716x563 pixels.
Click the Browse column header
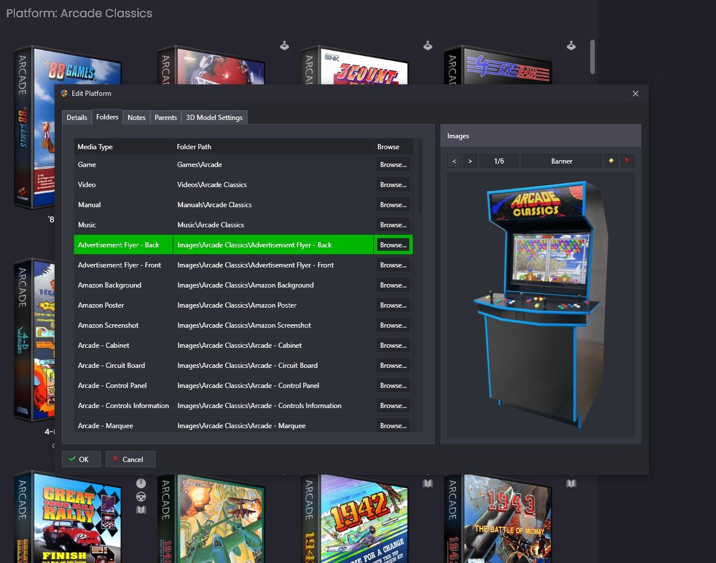[x=393, y=147]
